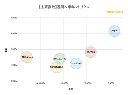The width and height of the screenshot is (128, 95).
Task: Click the 週間 y-axis title
Action: click(x=6, y=51)
